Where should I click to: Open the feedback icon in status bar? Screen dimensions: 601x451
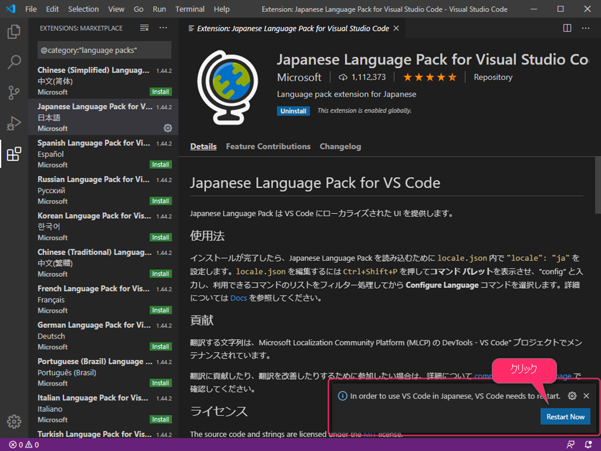(571, 445)
